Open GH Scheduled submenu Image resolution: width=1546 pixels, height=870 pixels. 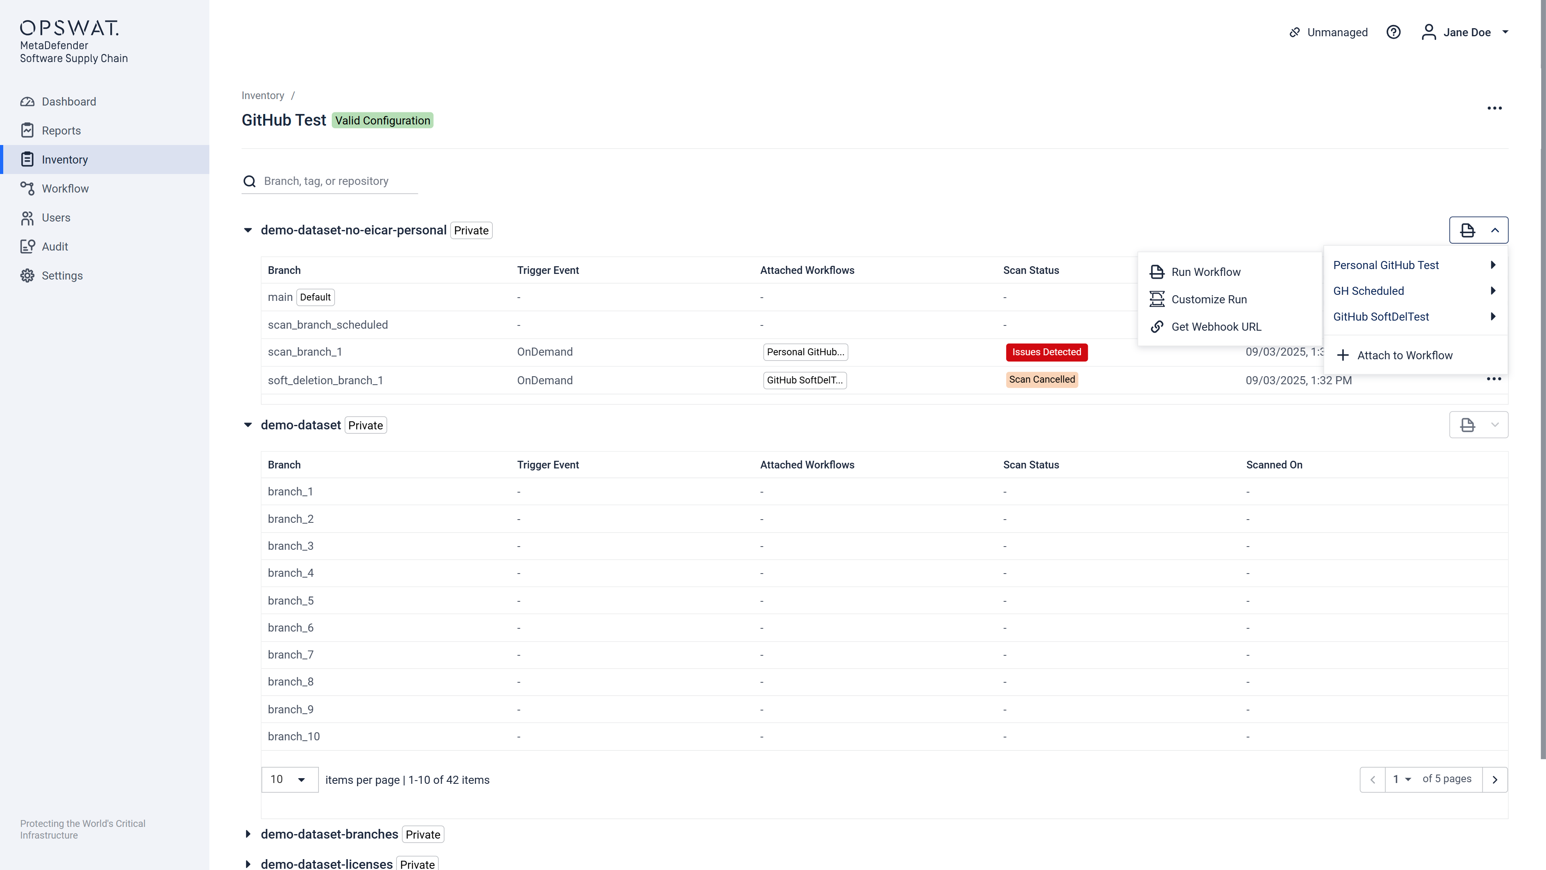[1415, 291]
